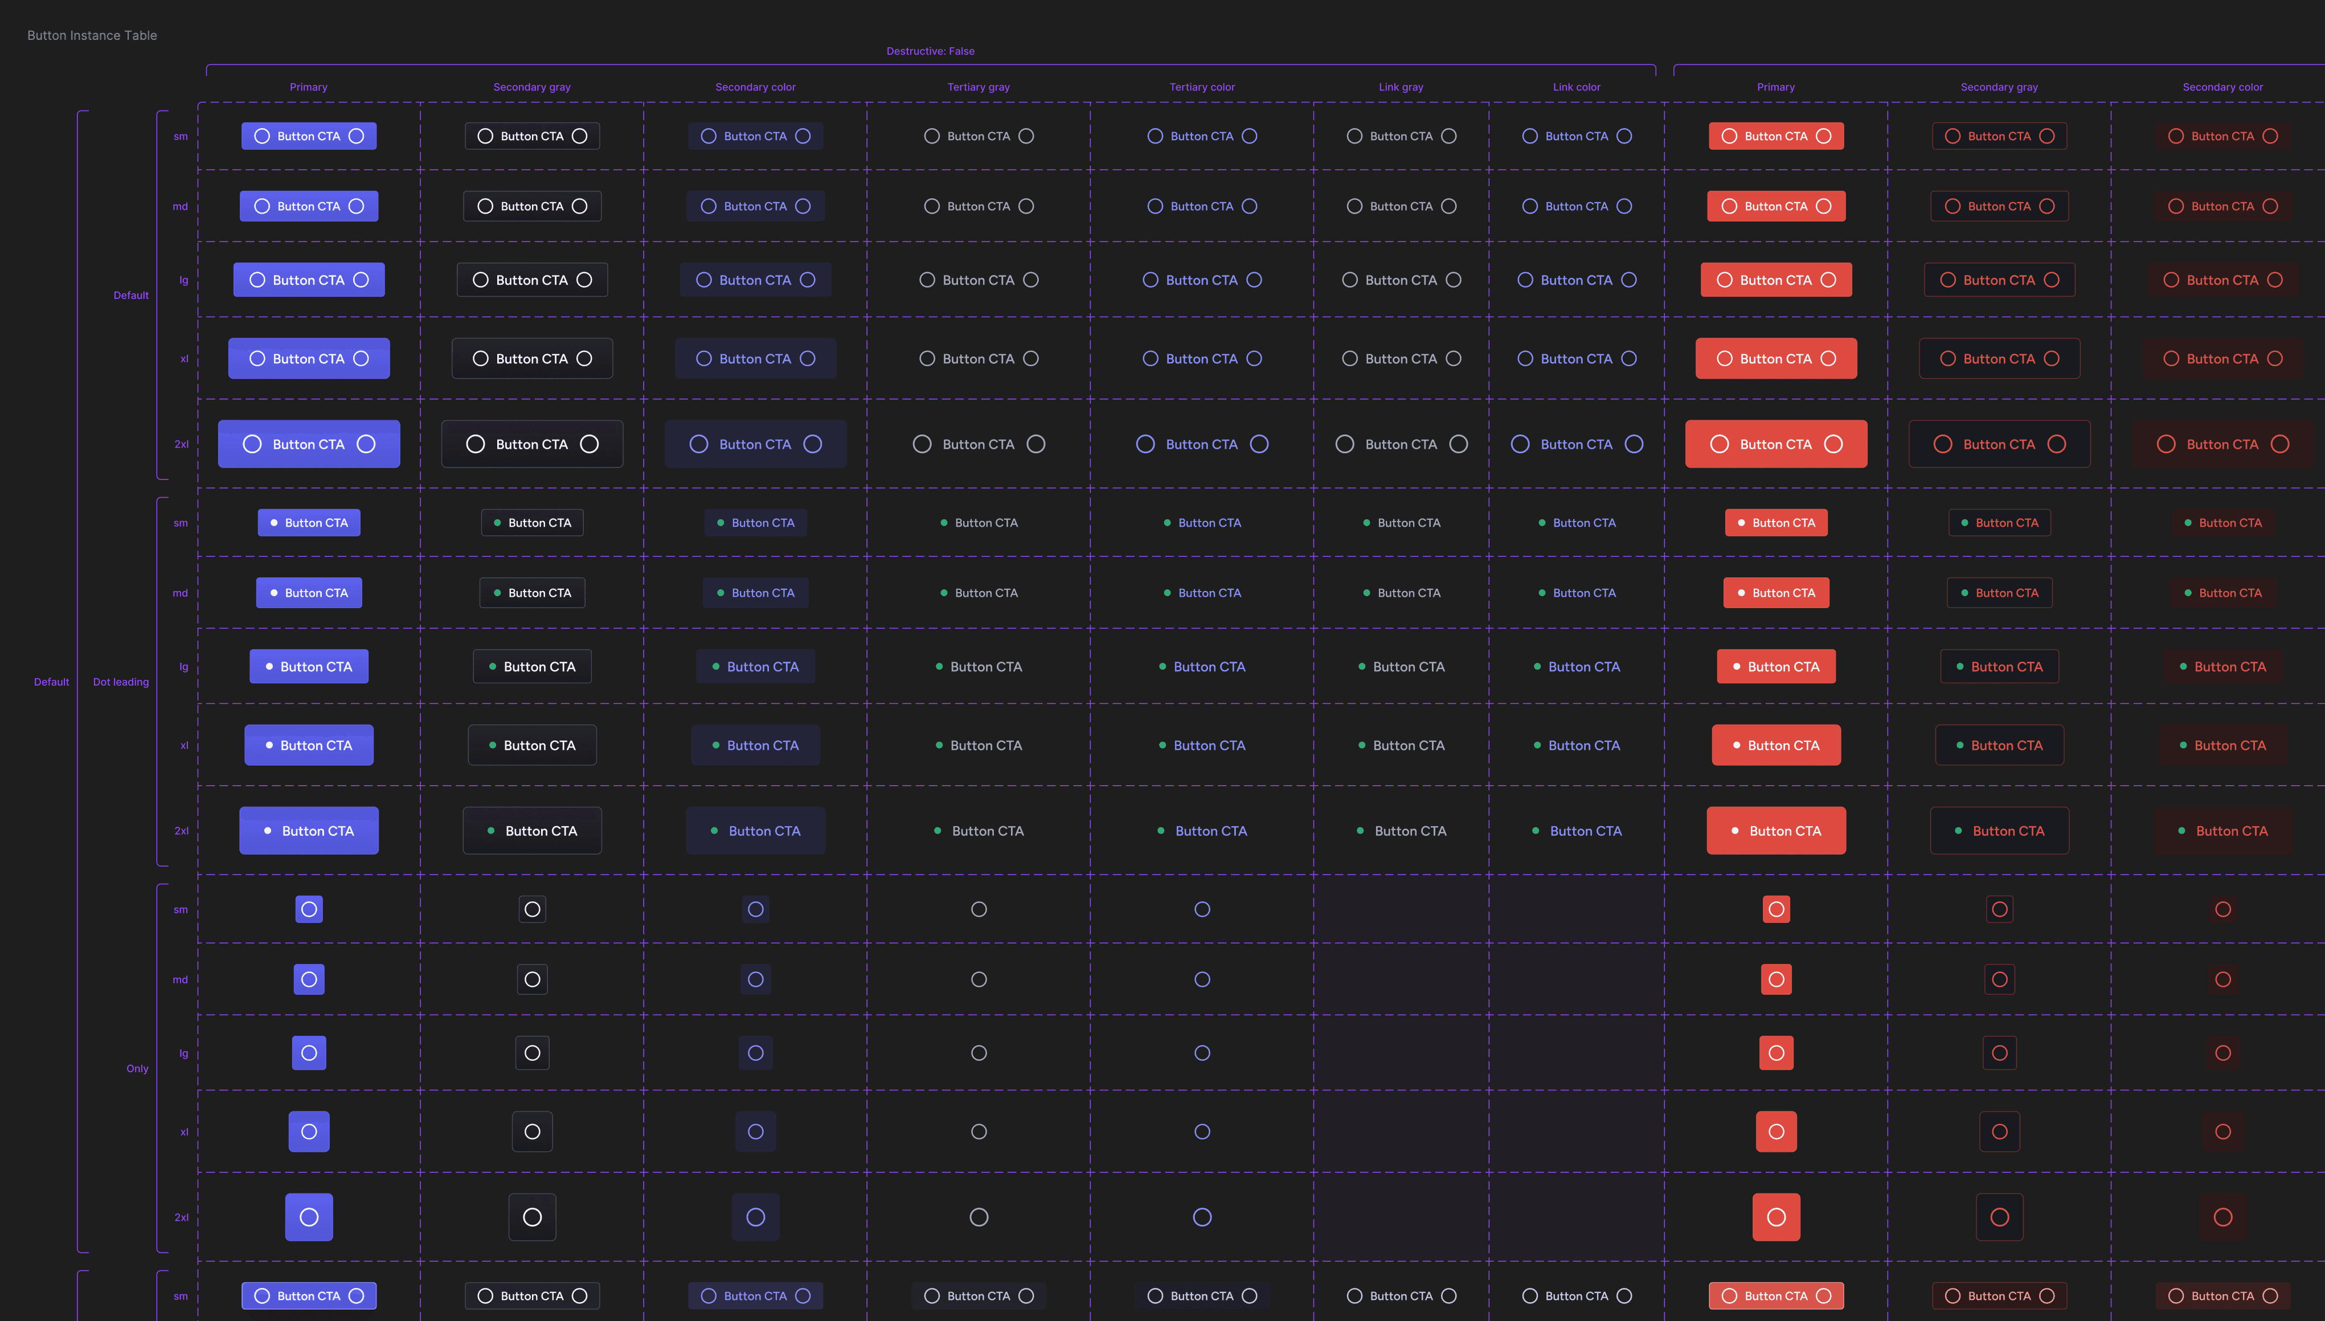Click the 'Tertiary gray' column header

(x=979, y=87)
